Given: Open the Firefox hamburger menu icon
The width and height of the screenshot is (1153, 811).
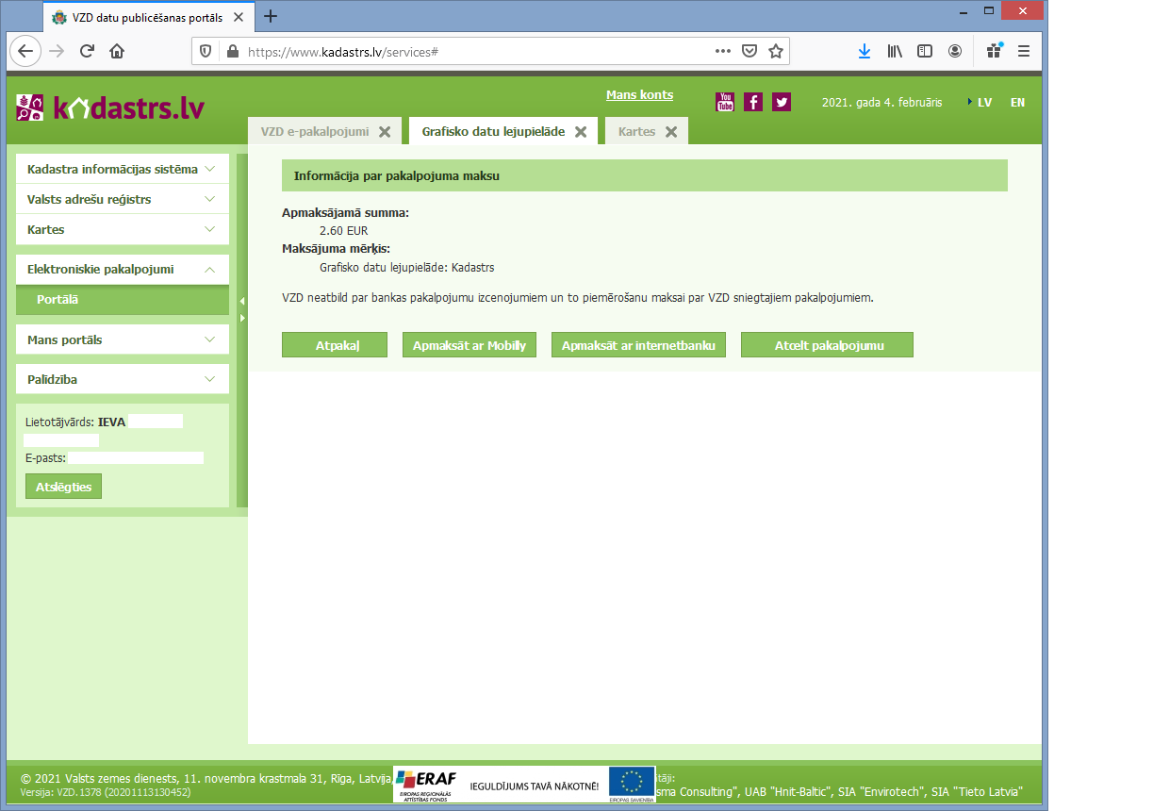Looking at the screenshot, I should pyautogui.click(x=1023, y=51).
